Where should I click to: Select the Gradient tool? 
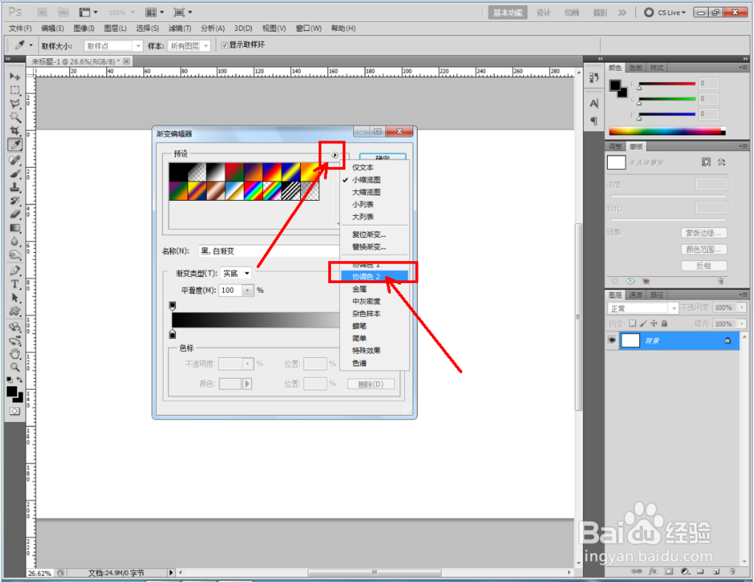click(x=15, y=228)
